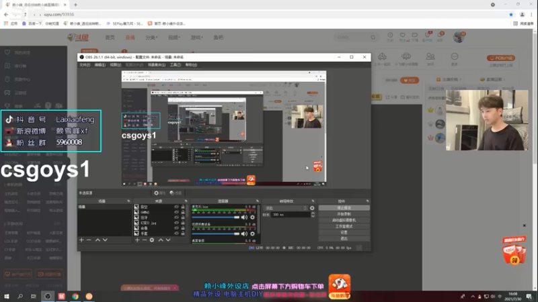Move source up in the 来源 panel
538x302 pixels.
[x=161, y=240]
